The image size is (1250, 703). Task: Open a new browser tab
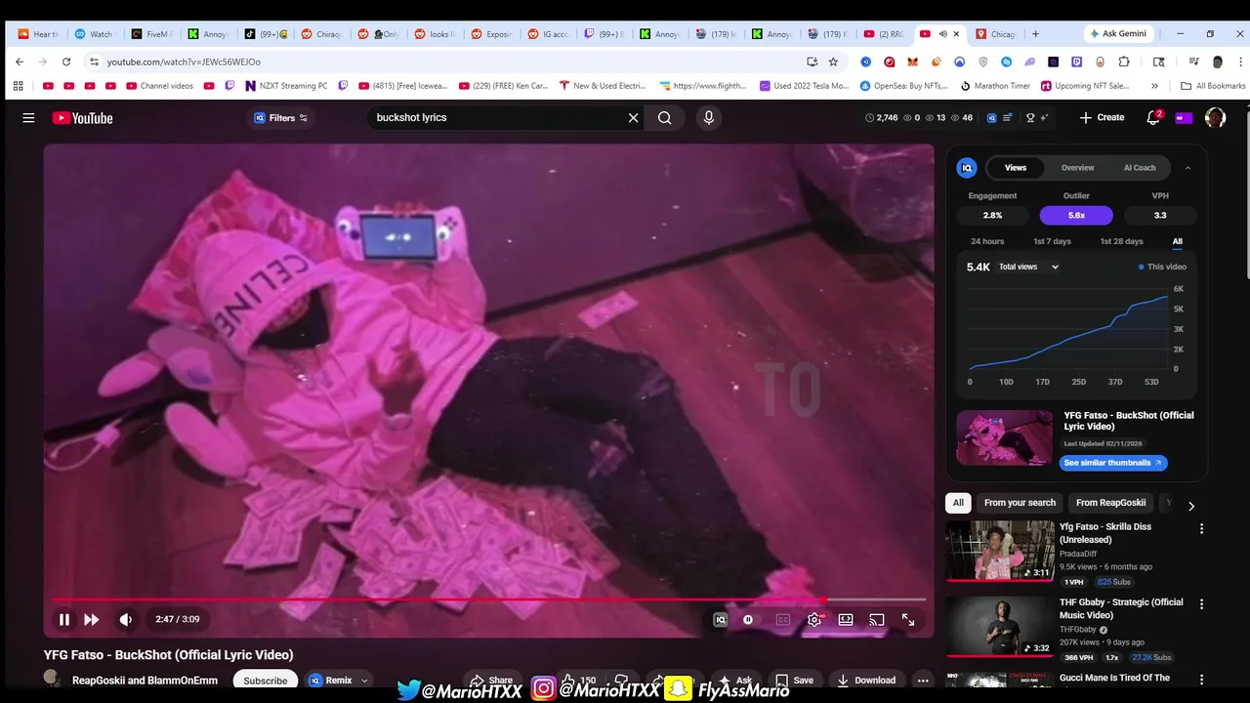1035,34
